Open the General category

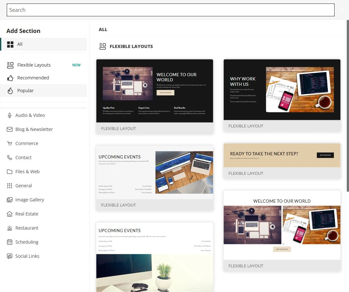44,186
